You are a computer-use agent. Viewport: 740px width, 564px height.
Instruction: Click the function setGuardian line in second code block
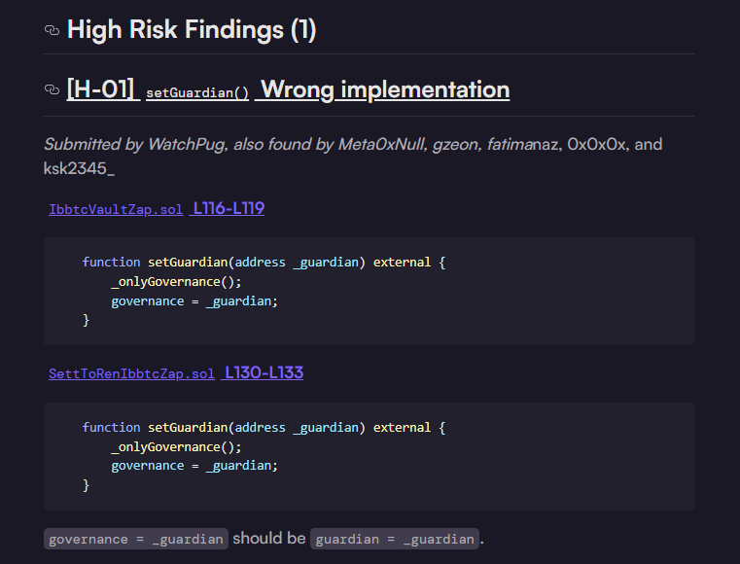(264, 428)
